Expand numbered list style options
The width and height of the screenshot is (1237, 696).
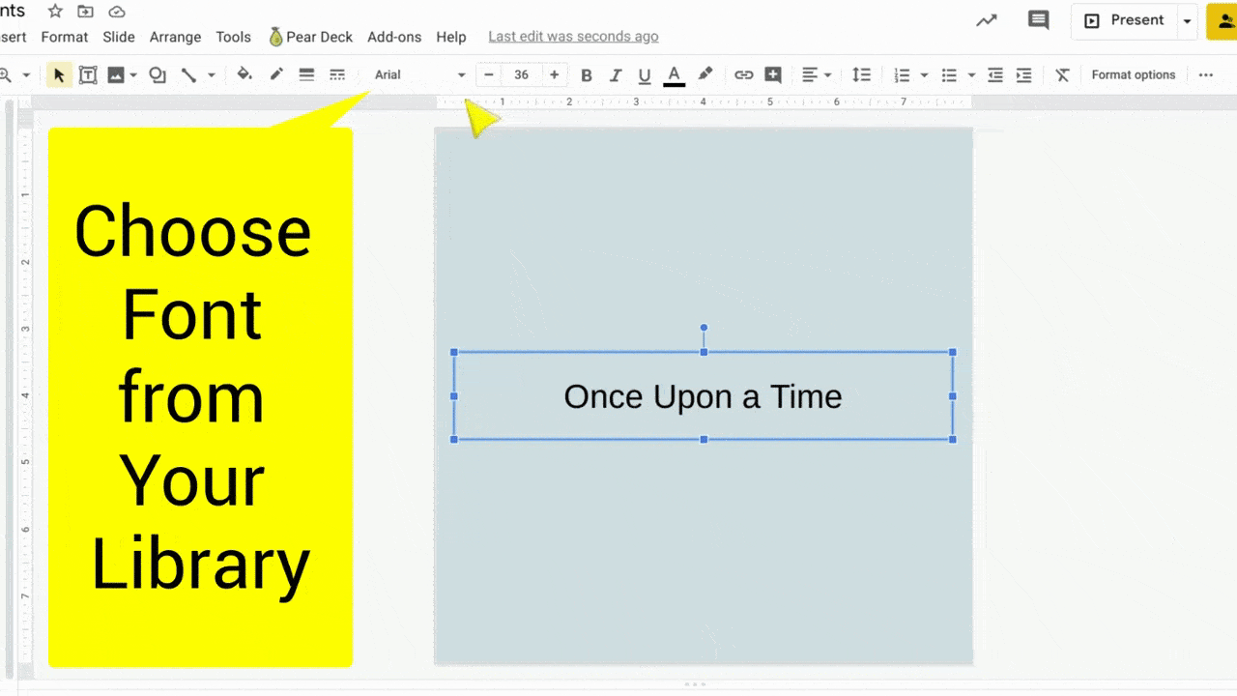pyautogui.click(x=924, y=74)
